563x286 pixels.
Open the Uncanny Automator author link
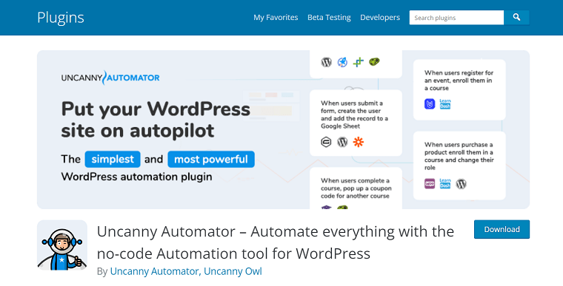[154, 271]
